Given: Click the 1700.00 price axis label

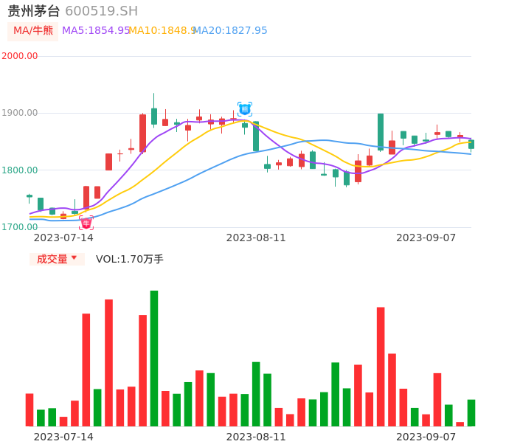Looking at the screenshot, I should [20, 227].
